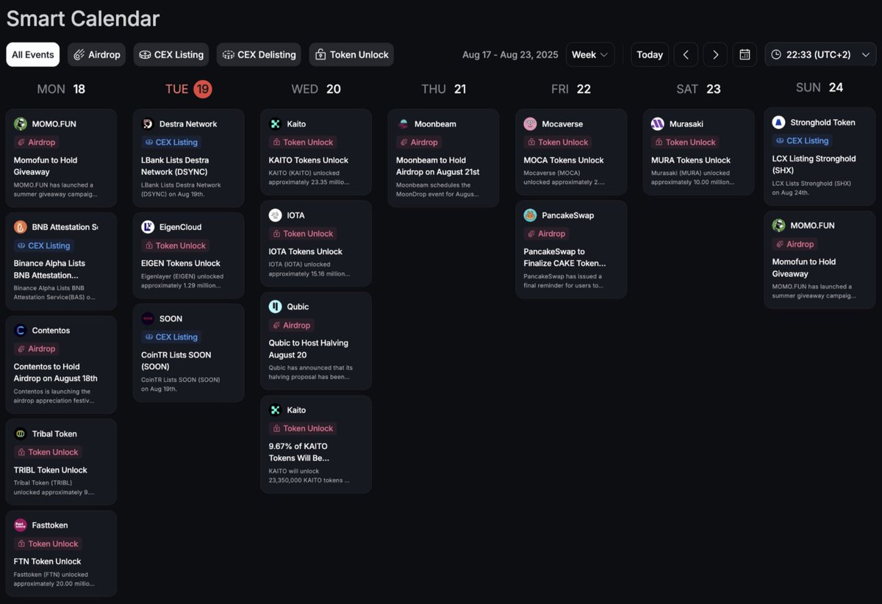Click the Fasttoken logo icon
The image size is (882, 604).
(21, 525)
